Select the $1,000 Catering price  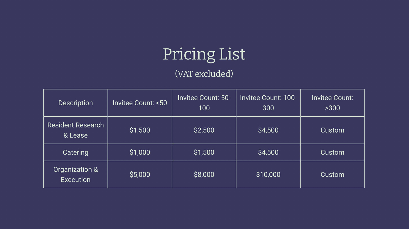pyautogui.click(x=140, y=152)
